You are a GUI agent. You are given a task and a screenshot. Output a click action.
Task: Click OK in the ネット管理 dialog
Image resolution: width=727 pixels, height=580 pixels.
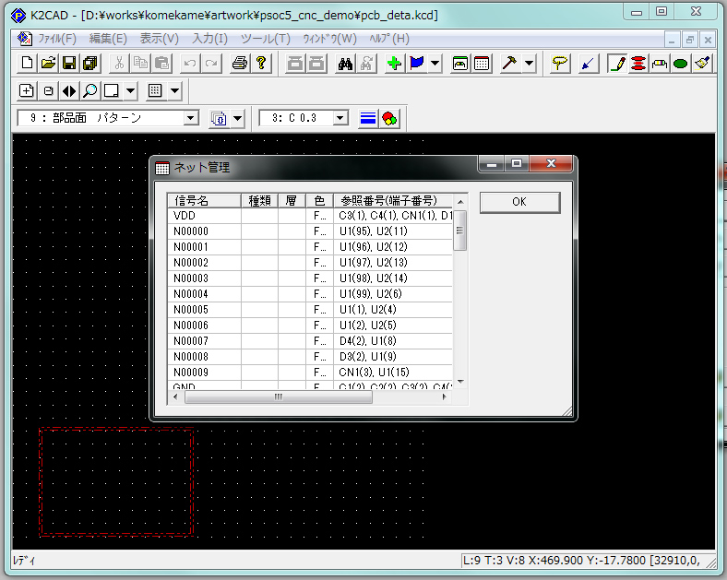(519, 203)
